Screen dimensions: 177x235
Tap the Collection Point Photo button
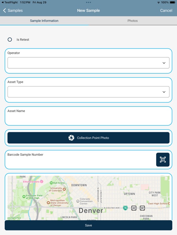click(x=88, y=138)
